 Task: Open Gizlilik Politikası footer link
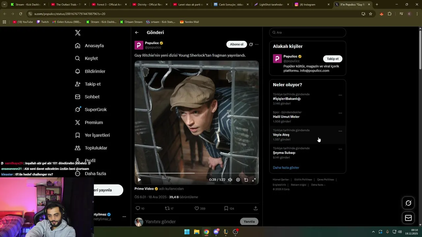click(303, 180)
